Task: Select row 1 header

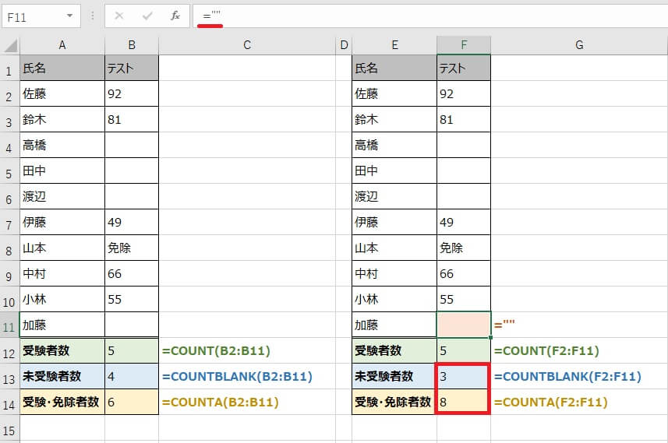Action: coord(9,69)
